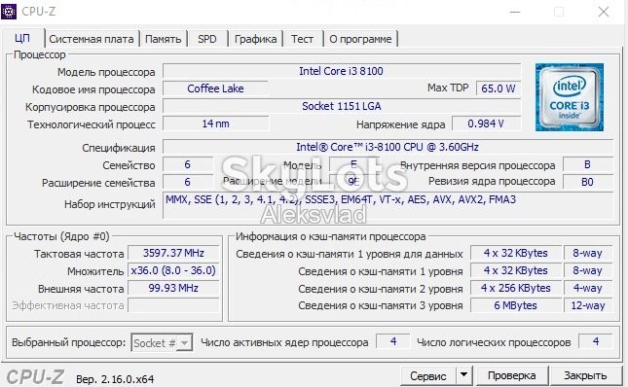This screenshot has width=628, height=387.
Task: Expand the Сервис dropdown arrow
Action: [463, 375]
